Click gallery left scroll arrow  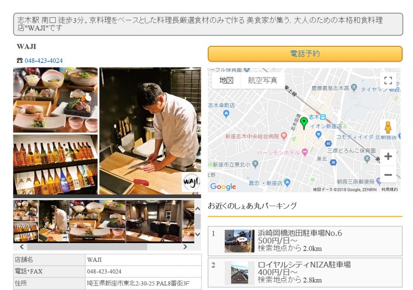(x=22, y=246)
